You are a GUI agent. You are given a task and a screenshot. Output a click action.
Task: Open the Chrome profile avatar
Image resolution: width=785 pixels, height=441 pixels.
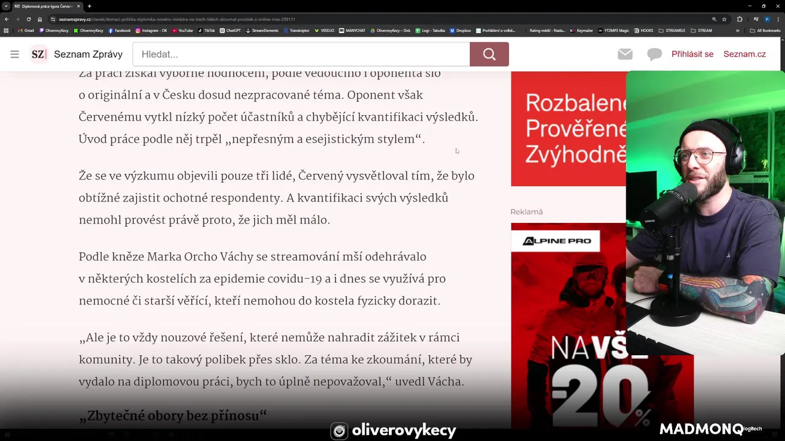click(767, 19)
